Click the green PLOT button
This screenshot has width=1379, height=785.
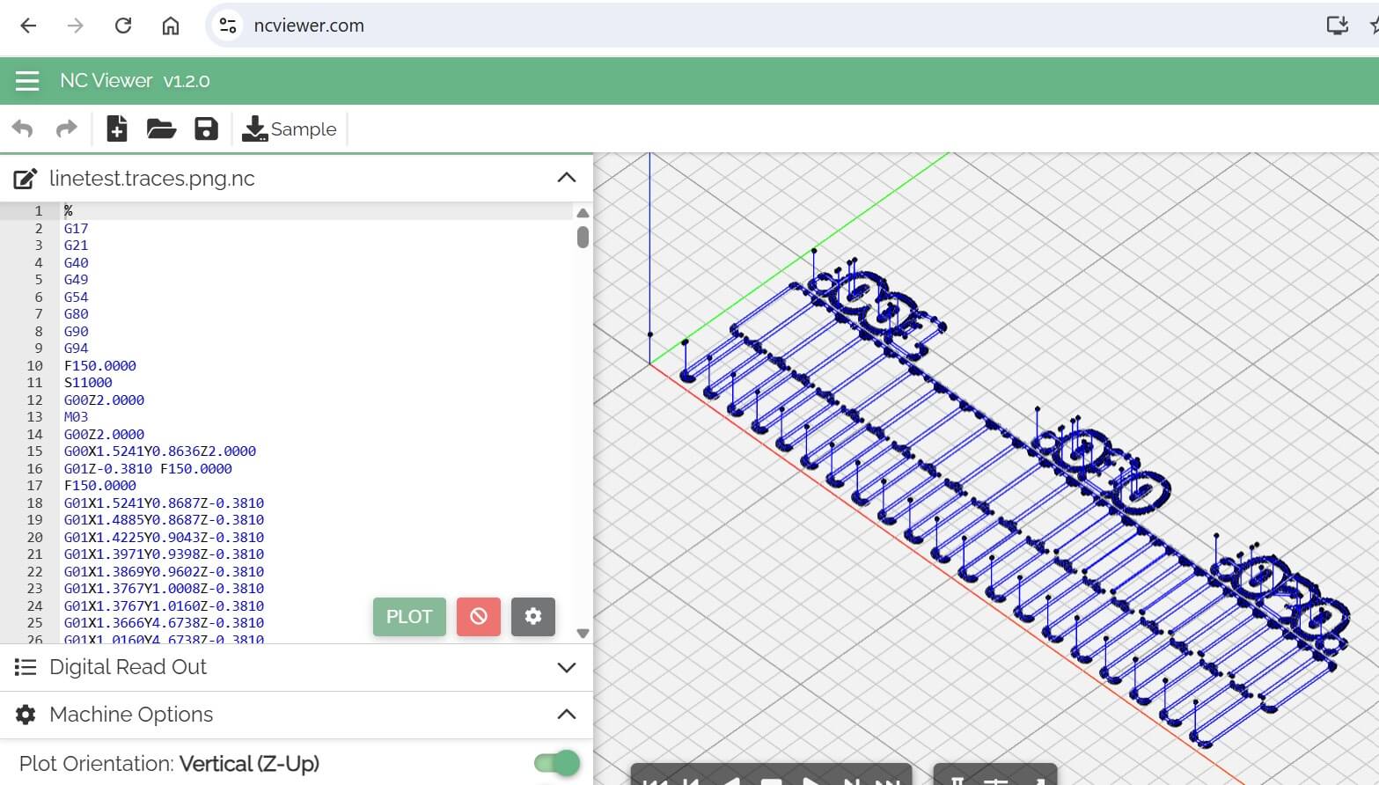pyautogui.click(x=409, y=617)
